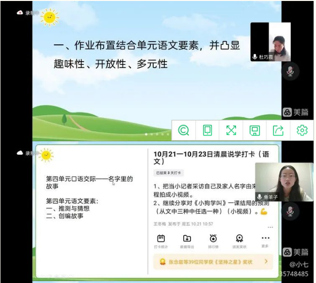This screenshot has width=316, height=283.
Task: Select 杜巧霞 video thumbnail
Action: click(x=270, y=42)
